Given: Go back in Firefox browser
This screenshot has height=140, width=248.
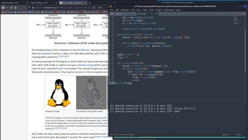Looking at the screenshot, I should [x=3, y=7].
